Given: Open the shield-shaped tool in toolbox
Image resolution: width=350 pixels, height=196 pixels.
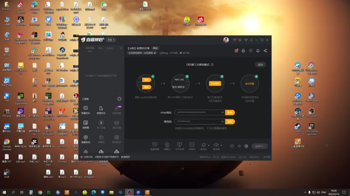Looking at the screenshot, I should (85, 139).
